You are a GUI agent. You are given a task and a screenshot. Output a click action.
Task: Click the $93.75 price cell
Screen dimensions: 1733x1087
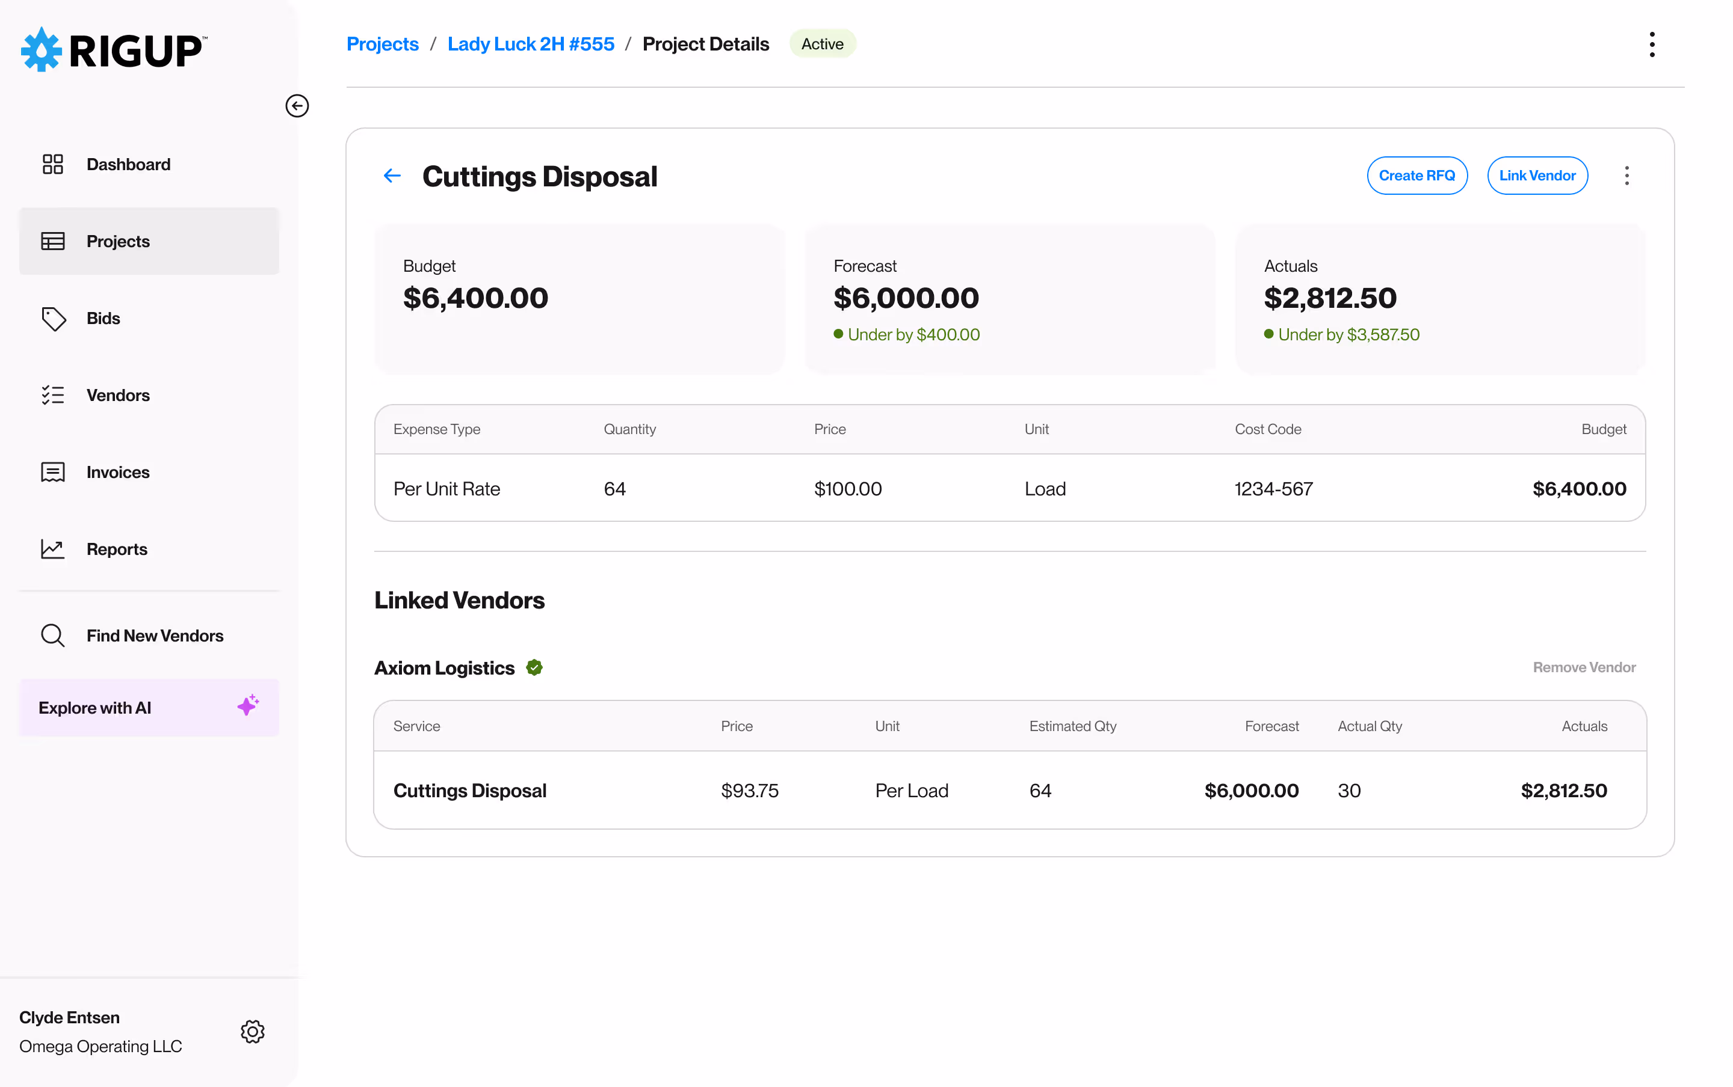tap(750, 791)
